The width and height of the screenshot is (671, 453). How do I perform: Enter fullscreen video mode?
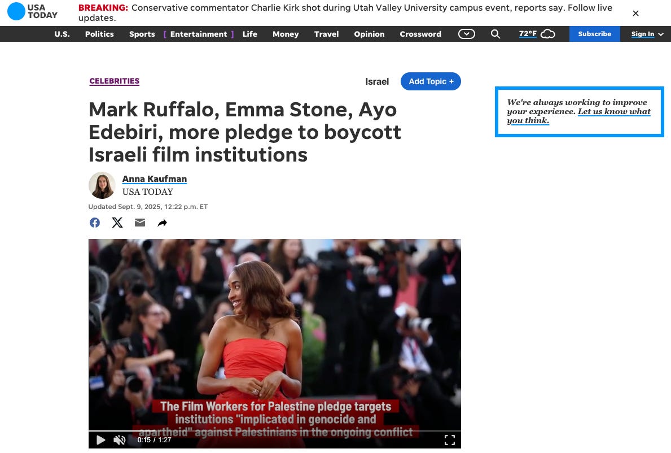[x=449, y=440]
